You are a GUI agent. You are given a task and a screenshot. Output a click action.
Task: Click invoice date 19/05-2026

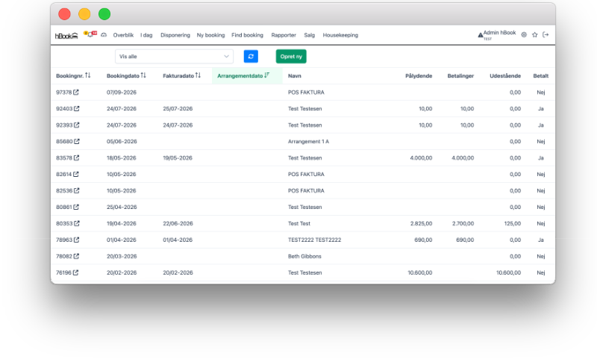(178, 157)
